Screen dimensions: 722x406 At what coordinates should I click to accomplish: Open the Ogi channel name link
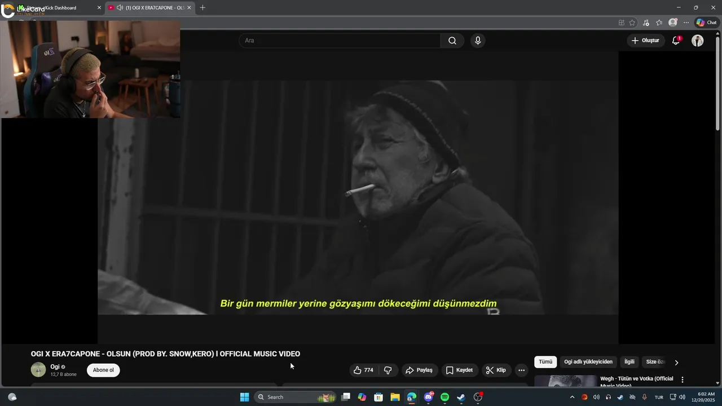tap(55, 367)
